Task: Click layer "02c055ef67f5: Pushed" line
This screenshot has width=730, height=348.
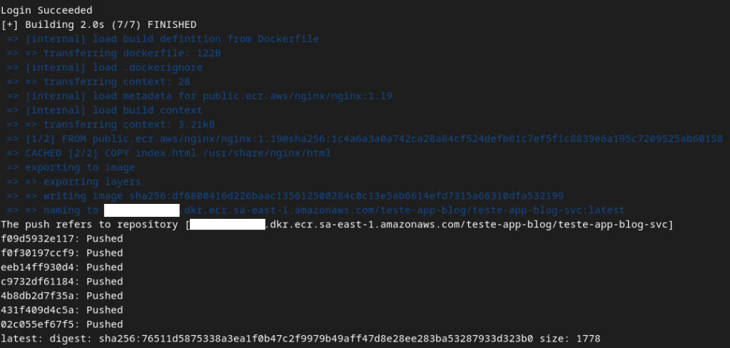Action: [x=61, y=324]
